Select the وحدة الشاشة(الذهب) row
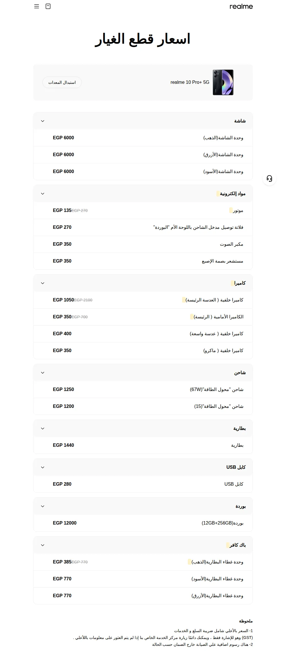This screenshot has width=286, height=665. coord(143,138)
